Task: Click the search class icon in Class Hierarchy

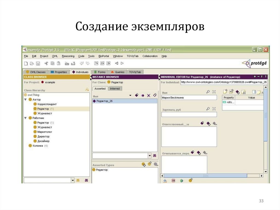Action: point(87,90)
